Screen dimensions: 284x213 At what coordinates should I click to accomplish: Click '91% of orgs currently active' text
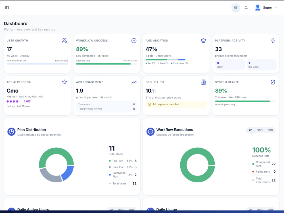click(163, 98)
